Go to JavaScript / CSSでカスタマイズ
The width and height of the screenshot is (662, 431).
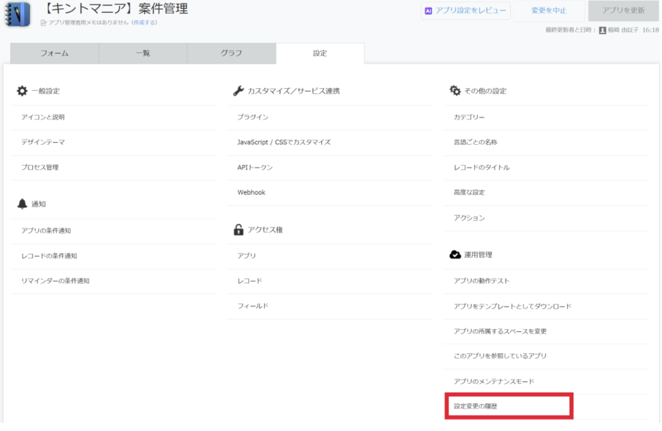tap(284, 142)
